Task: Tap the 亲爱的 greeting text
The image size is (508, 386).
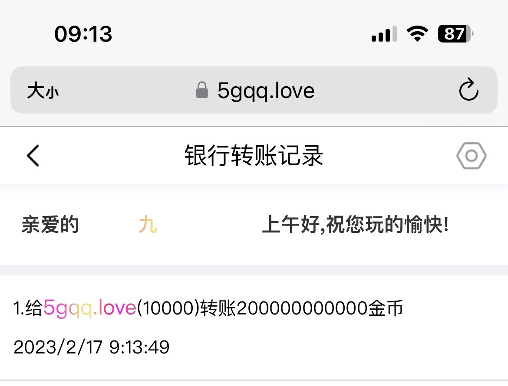Action: click(50, 225)
